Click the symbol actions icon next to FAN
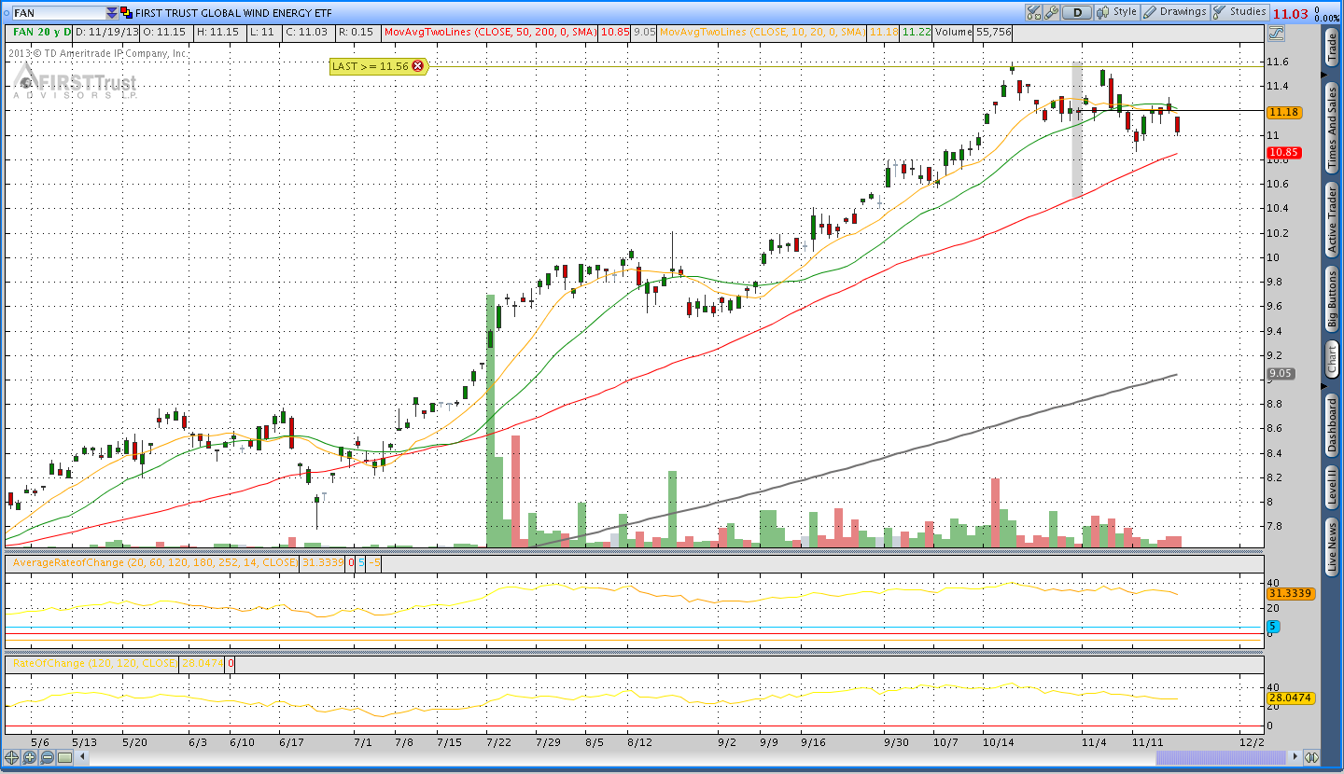Screen dimensions: 1344x774 pos(126,13)
